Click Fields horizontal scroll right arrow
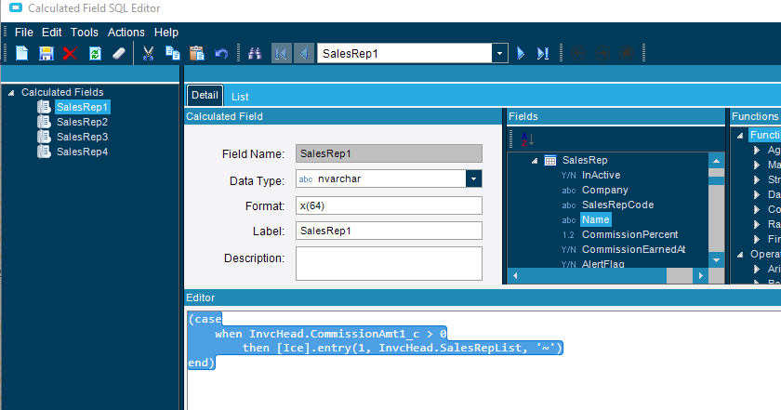 pyautogui.click(x=701, y=275)
